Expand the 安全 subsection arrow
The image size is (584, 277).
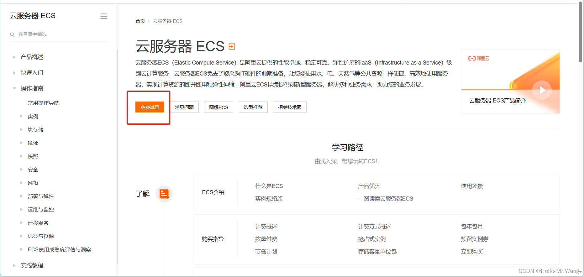21,170
